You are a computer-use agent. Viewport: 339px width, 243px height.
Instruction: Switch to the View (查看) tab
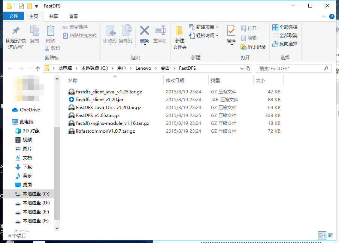(73, 16)
